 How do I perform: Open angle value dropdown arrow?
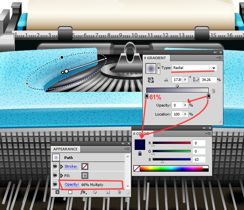pyautogui.click(x=185, y=80)
